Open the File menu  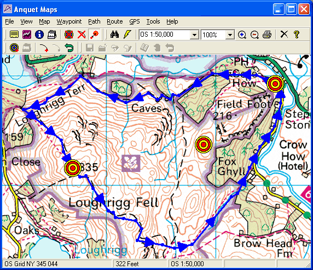[9, 21]
